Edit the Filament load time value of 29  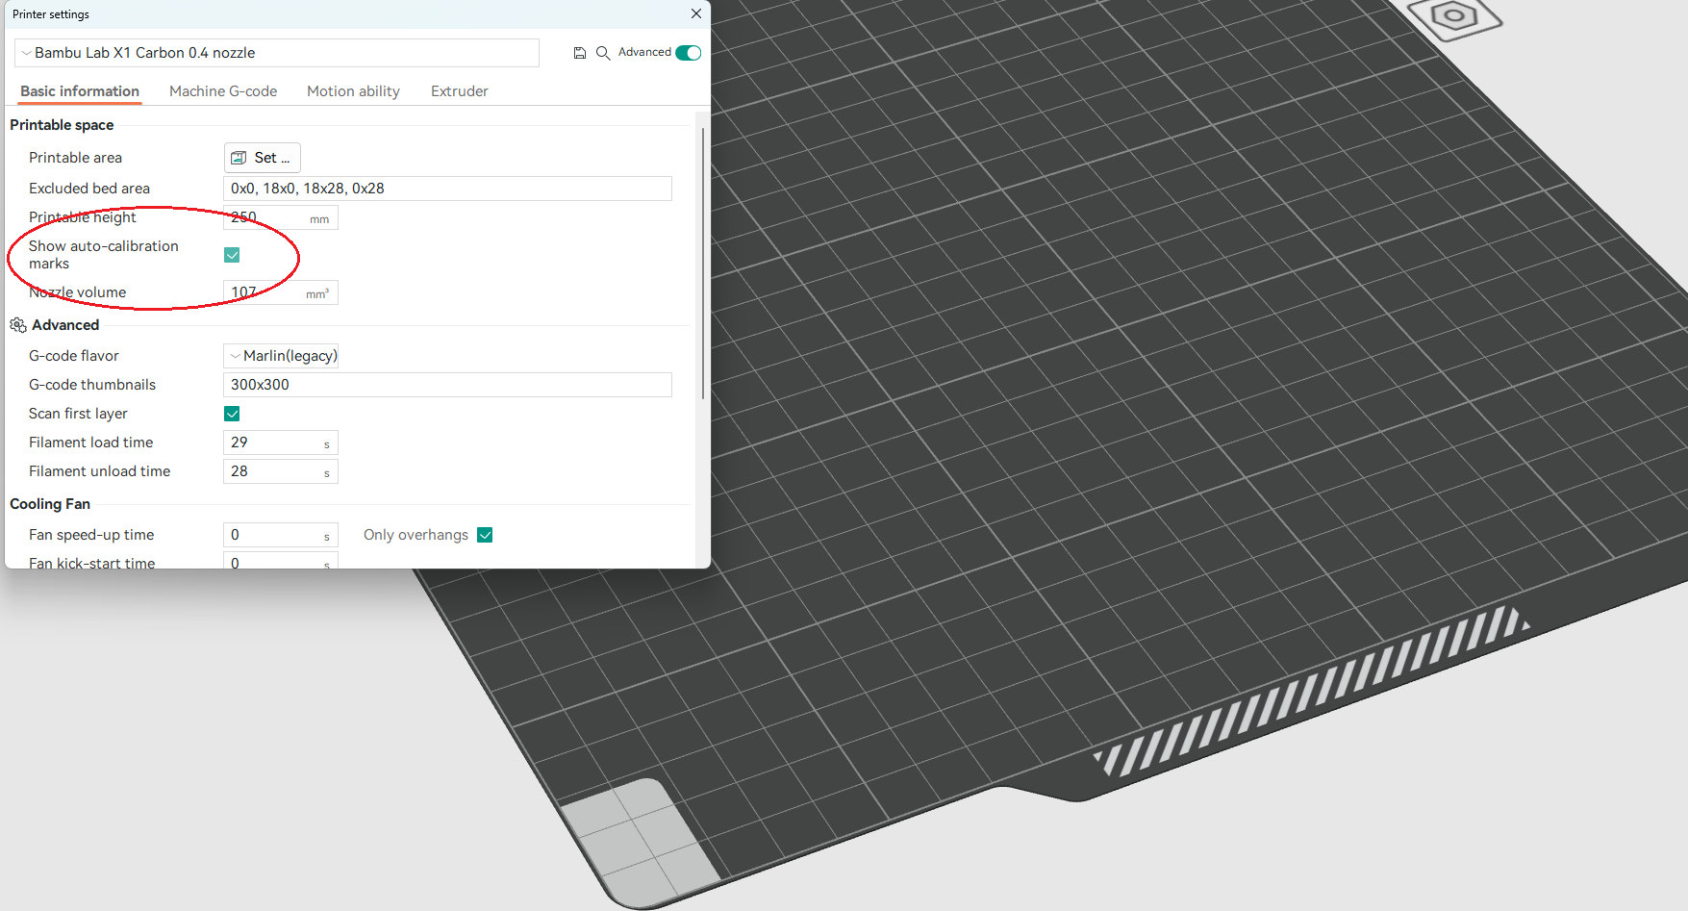pos(279,443)
